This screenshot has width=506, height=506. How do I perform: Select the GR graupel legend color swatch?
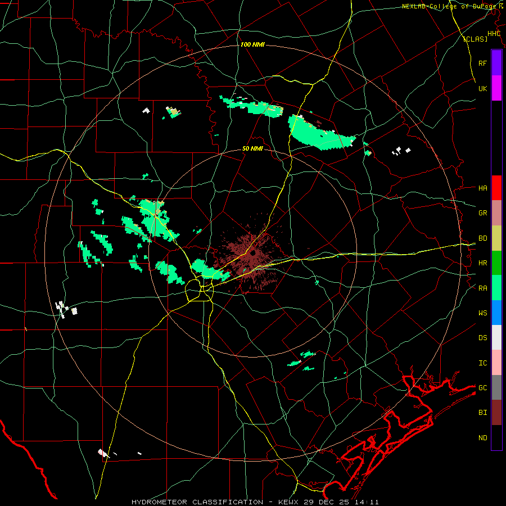496,213
